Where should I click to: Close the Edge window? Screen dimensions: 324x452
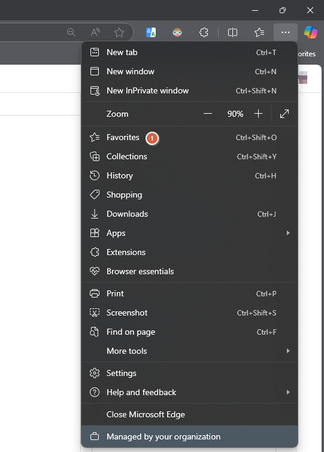310,10
